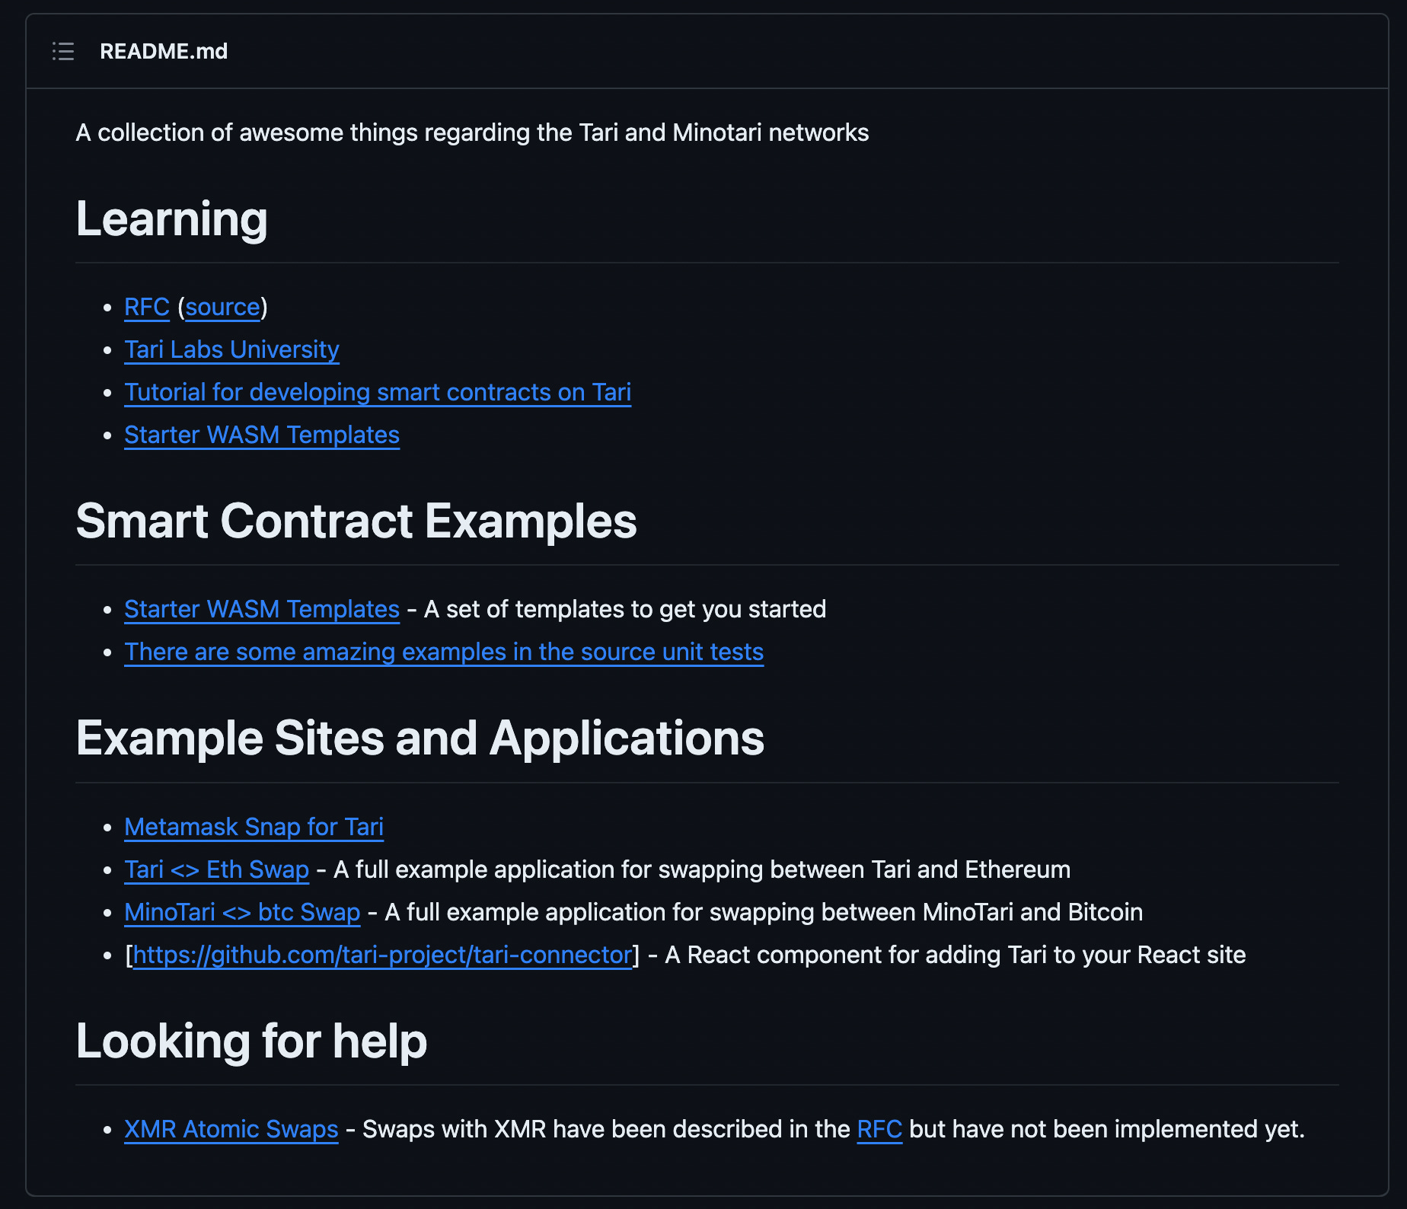Open the MinoTari <> btc Swap link
Image resolution: width=1407 pixels, height=1209 pixels.
pyautogui.click(x=242, y=912)
